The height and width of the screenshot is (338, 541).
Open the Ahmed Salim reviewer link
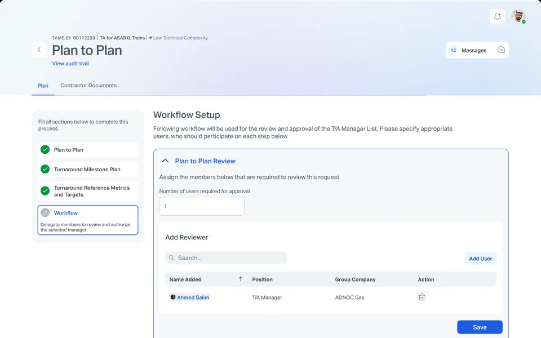pyautogui.click(x=193, y=297)
